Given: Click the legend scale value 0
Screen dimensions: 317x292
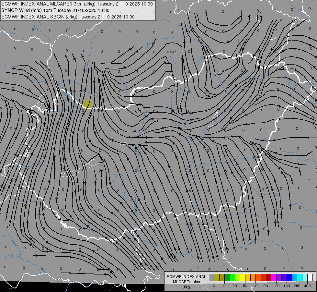Looking at the screenshot, I should pyautogui.click(x=214, y=286).
